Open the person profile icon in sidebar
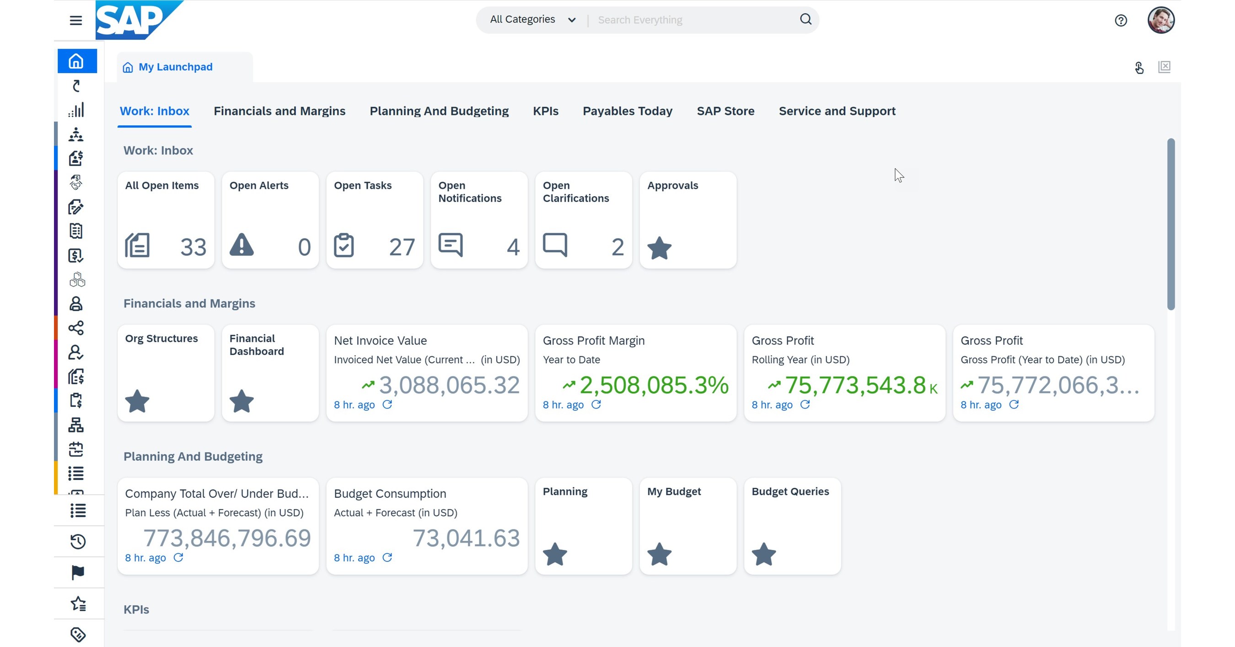Image resolution: width=1235 pixels, height=647 pixels. pyautogui.click(x=77, y=304)
